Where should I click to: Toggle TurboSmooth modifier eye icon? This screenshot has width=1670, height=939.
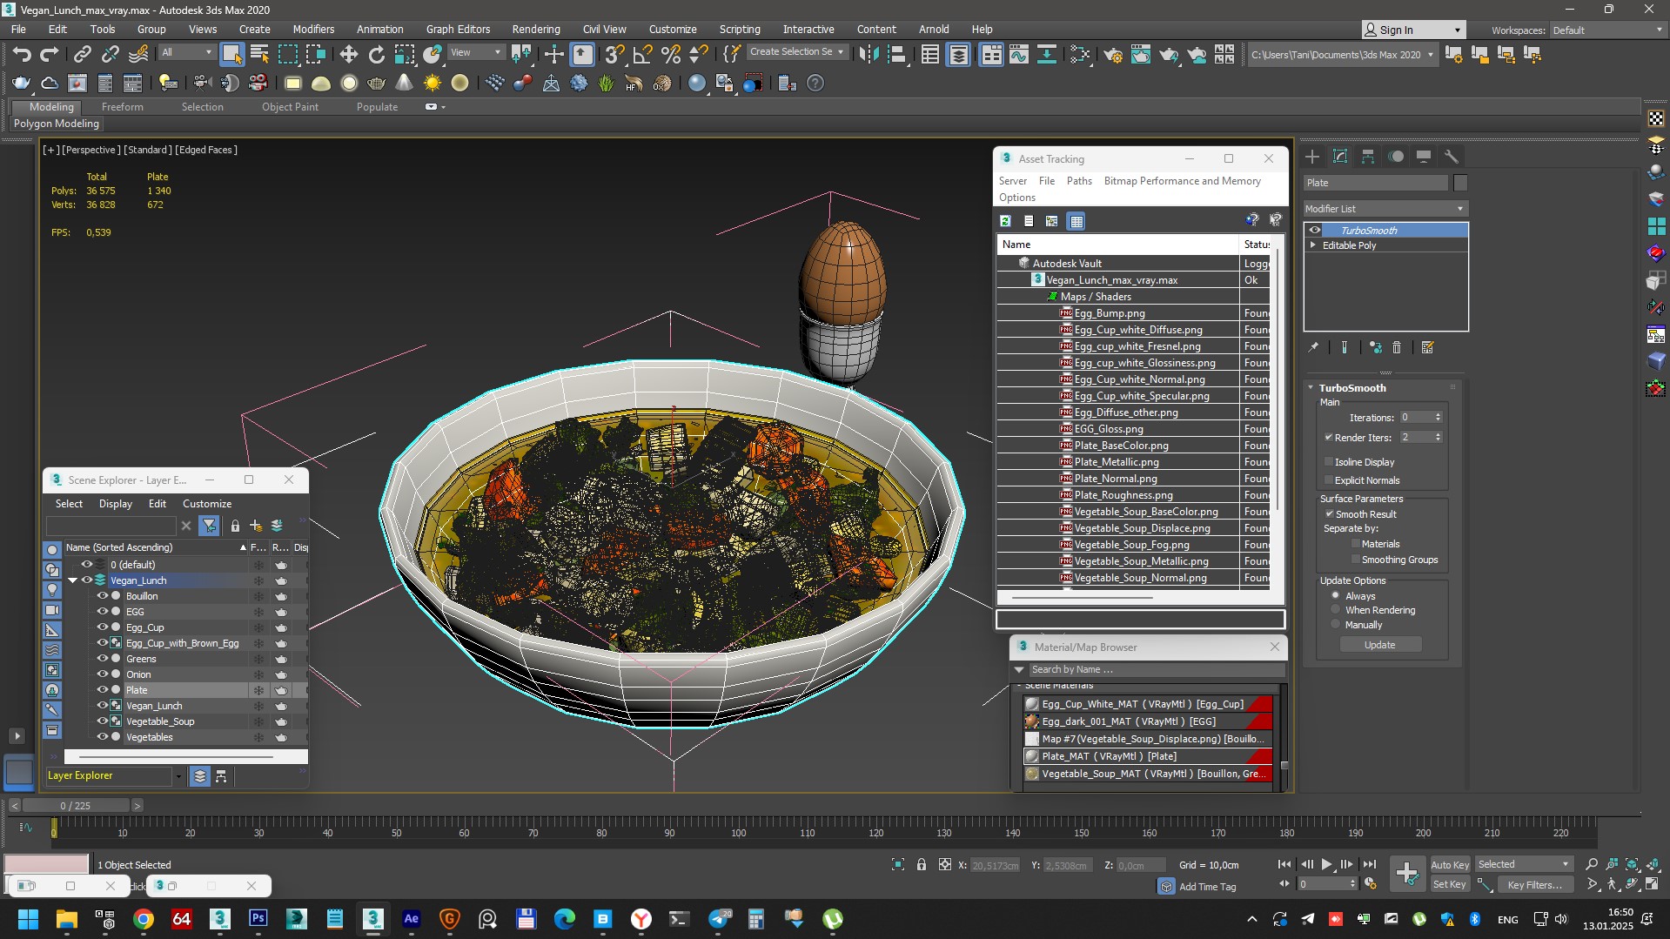1315,231
